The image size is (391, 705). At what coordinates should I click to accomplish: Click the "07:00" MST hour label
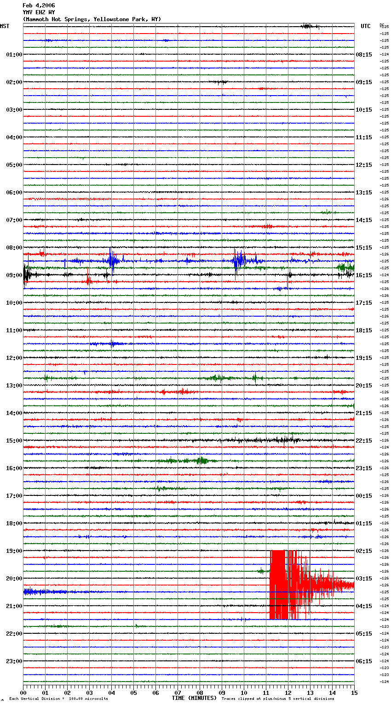point(14,220)
